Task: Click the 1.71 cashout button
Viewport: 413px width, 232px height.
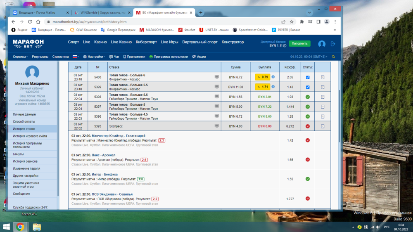Action: tap(262, 87)
